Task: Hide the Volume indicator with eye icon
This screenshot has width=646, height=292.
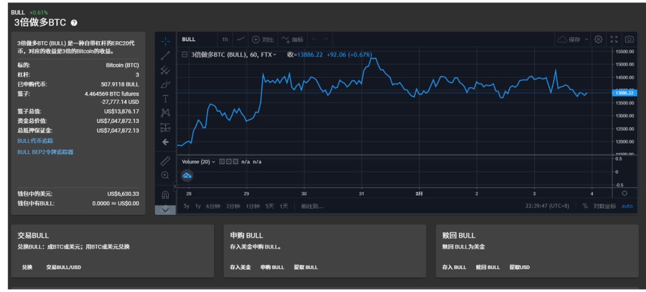Action: [222, 162]
